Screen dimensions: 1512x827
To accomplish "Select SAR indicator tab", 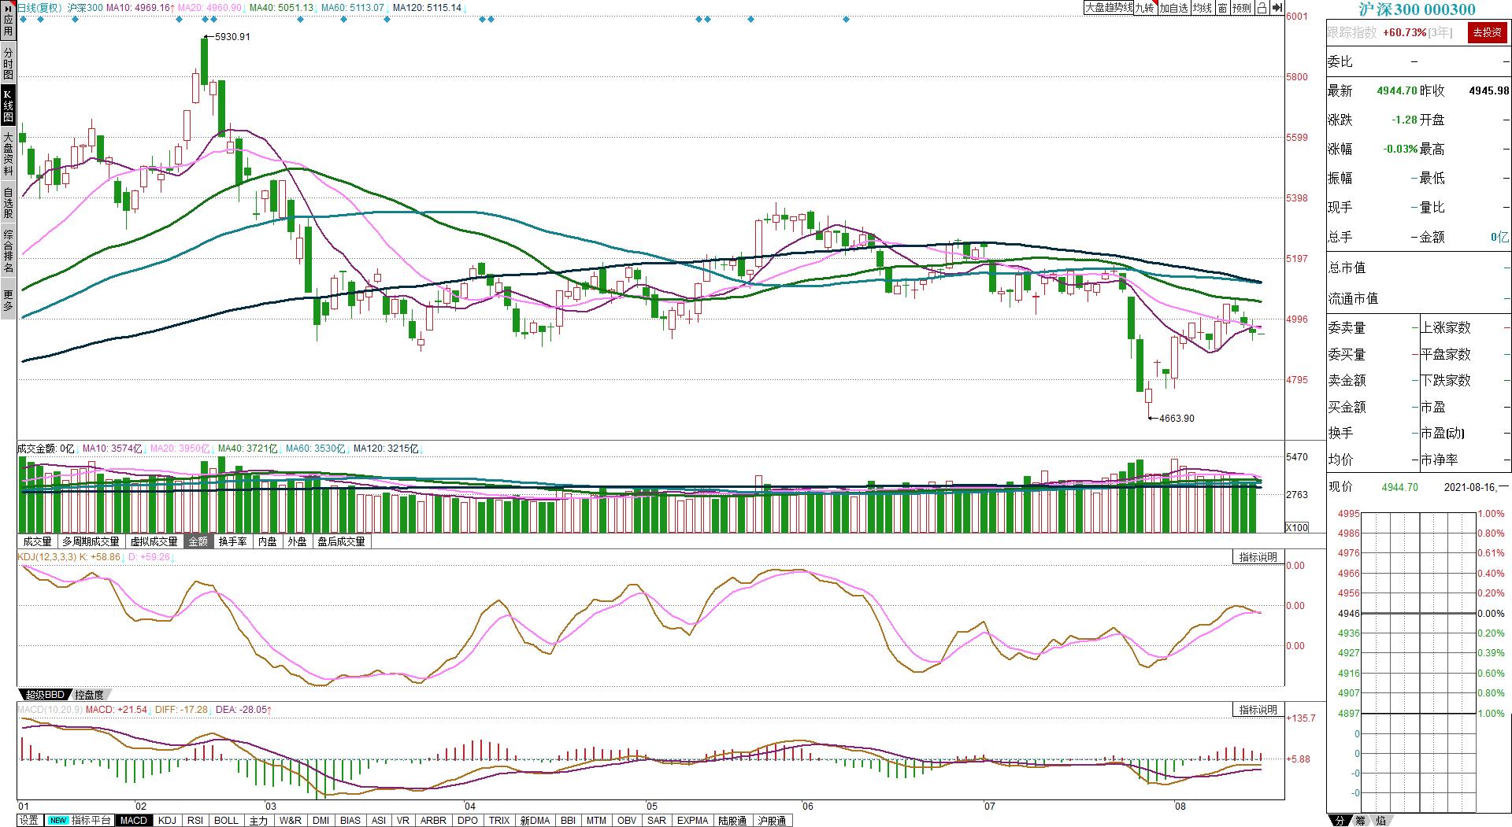I will tap(656, 820).
